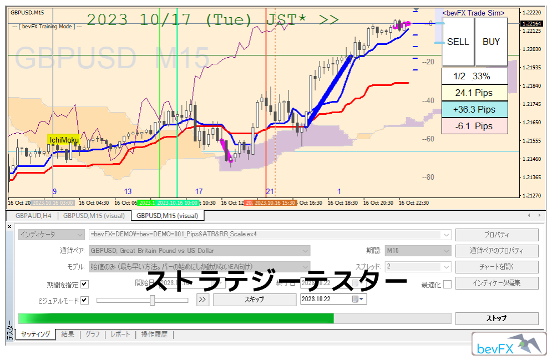This screenshot has height=360, width=552.
Task: Click the ストップ button
Action: click(x=497, y=318)
